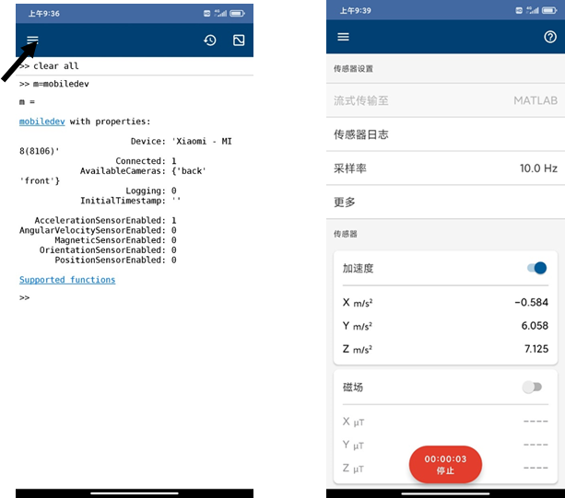Viewport: 565px width, 498px height.
Task: Tap the MATLAB stream destination value
Action: (x=536, y=100)
